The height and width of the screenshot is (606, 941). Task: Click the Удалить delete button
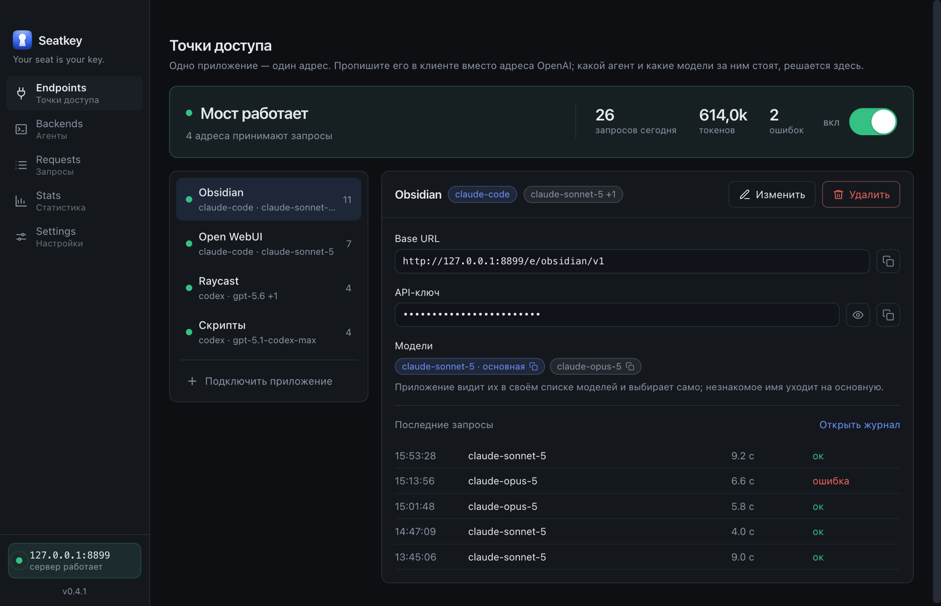click(x=861, y=195)
